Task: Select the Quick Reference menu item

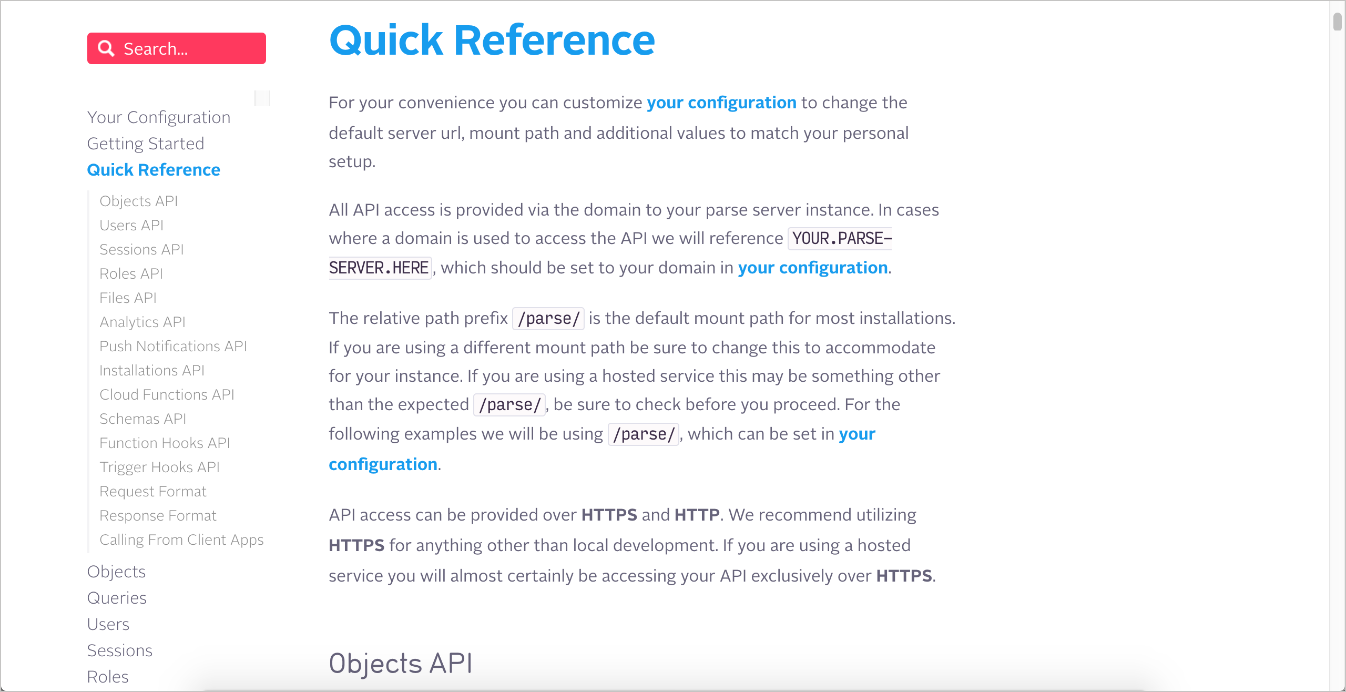Action: tap(152, 169)
